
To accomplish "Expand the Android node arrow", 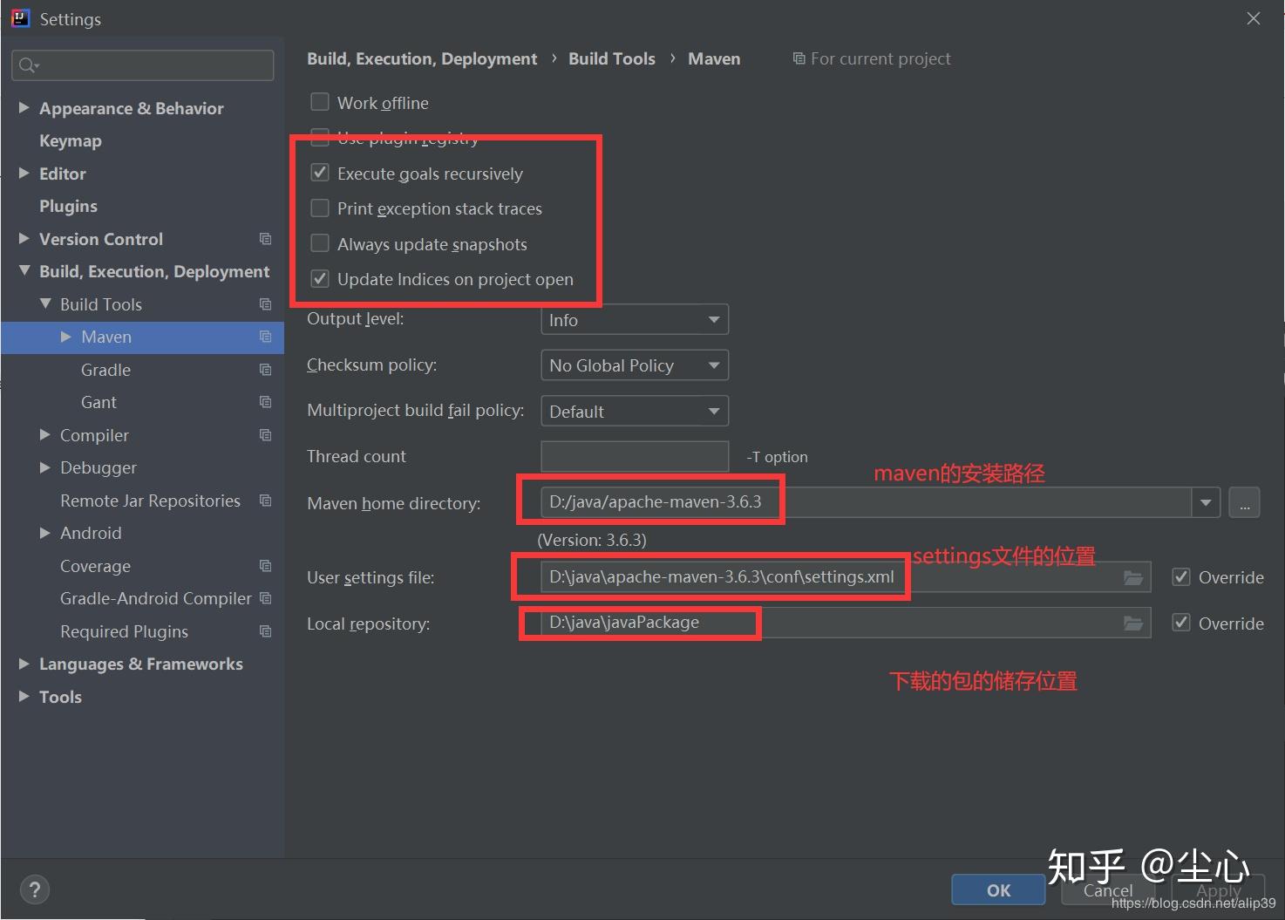I will (45, 533).
